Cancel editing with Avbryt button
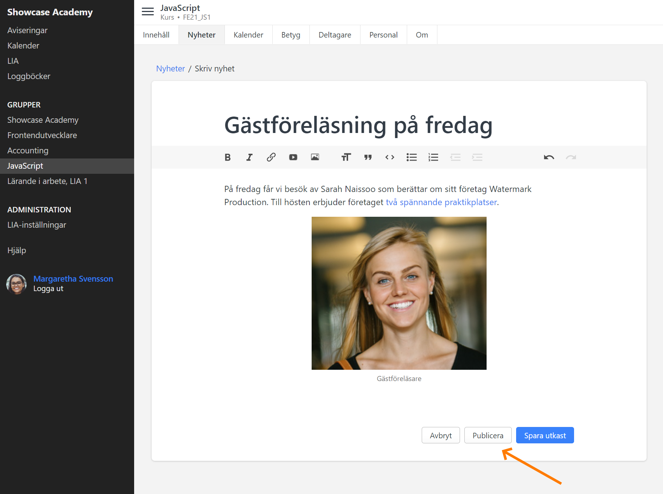This screenshot has width=663, height=494. (440, 435)
